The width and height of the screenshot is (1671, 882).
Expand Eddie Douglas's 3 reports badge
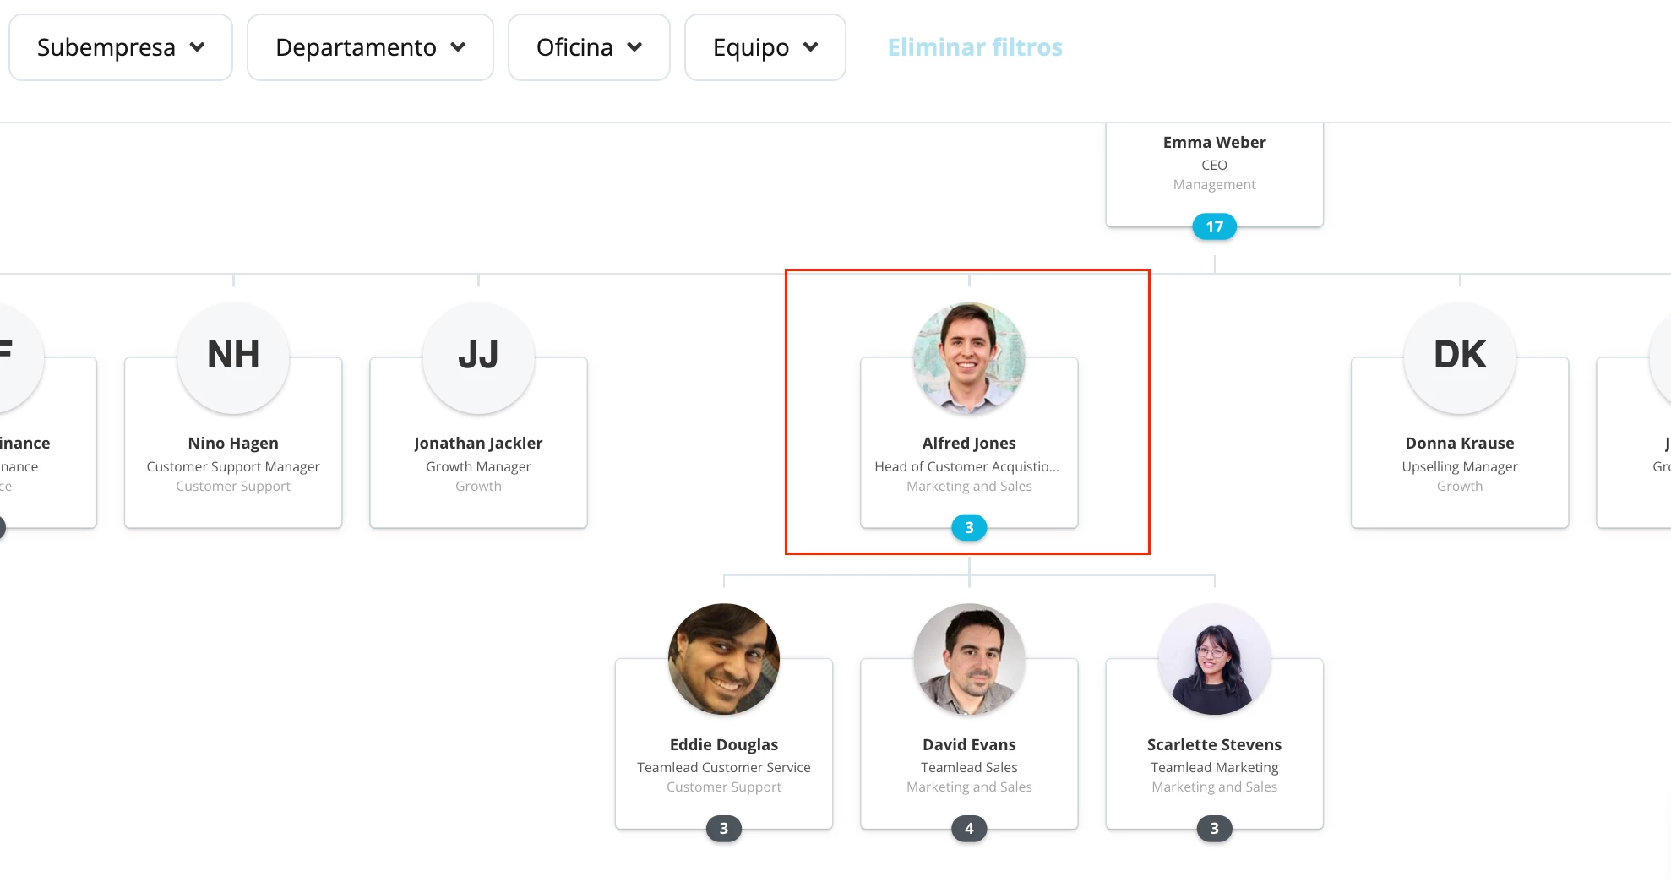pos(724,829)
